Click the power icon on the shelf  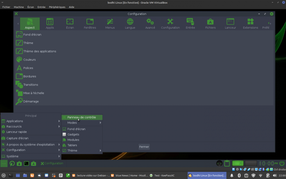(282, 164)
